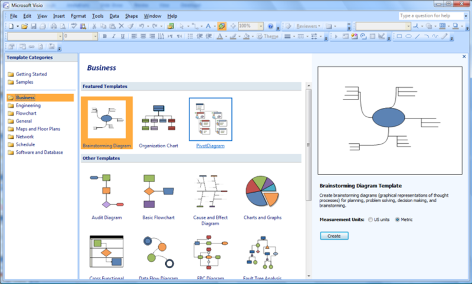Click the Italic button
472x284 pixels.
pos(114,37)
